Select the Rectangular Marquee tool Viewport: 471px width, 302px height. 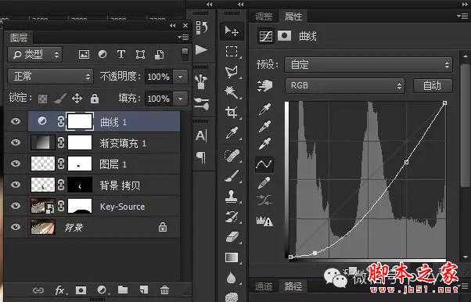232,52
